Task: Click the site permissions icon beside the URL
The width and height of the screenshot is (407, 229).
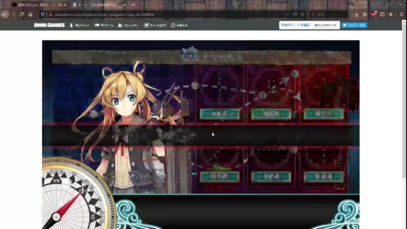Action: click(50, 14)
